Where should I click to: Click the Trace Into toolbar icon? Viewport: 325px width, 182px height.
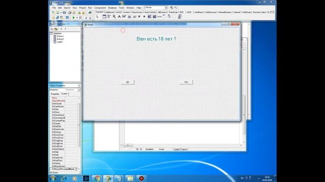[x=86, y=18]
